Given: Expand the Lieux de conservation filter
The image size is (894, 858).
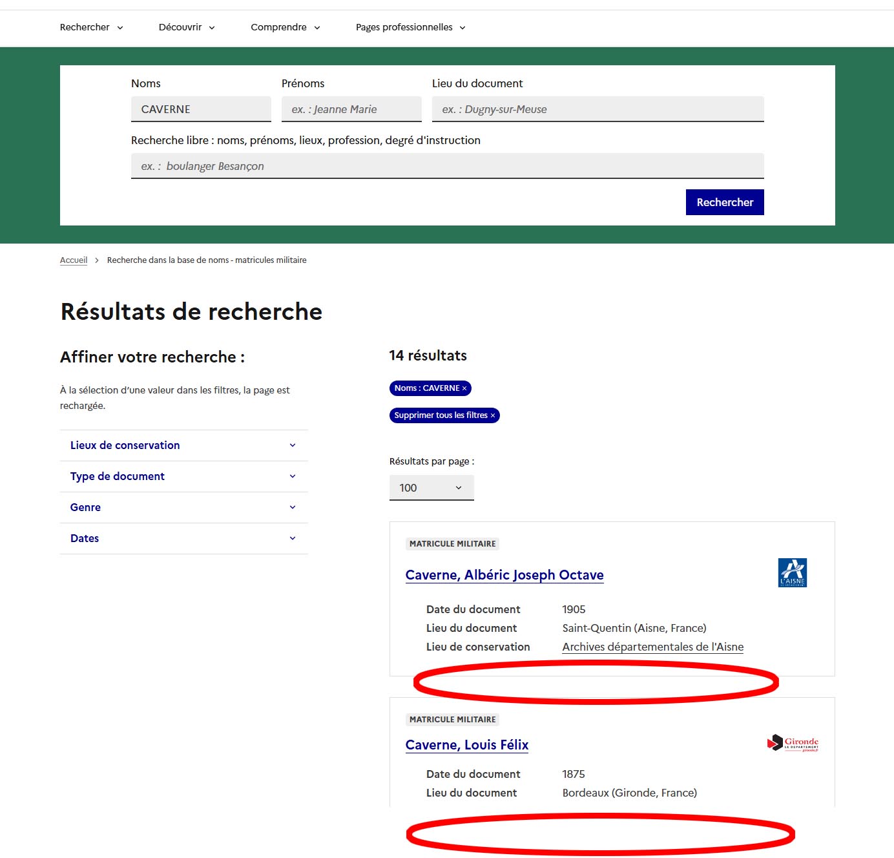Looking at the screenshot, I should coord(183,445).
